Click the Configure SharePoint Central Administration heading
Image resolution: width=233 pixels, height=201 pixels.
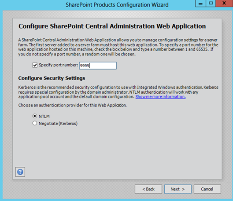pyautogui.click(x=112, y=26)
